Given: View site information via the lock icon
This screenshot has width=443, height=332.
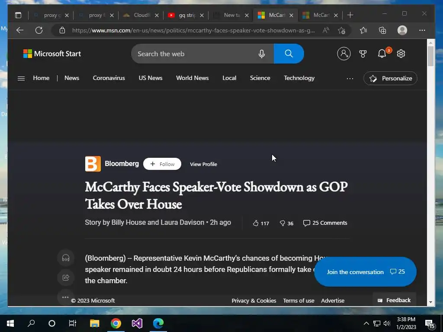Looking at the screenshot, I should pyautogui.click(x=62, y=30).
